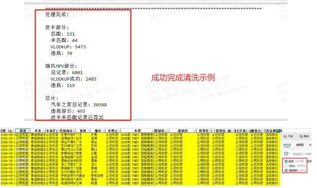
Task: Click the 车型 column header
Action: pos(138,131)
